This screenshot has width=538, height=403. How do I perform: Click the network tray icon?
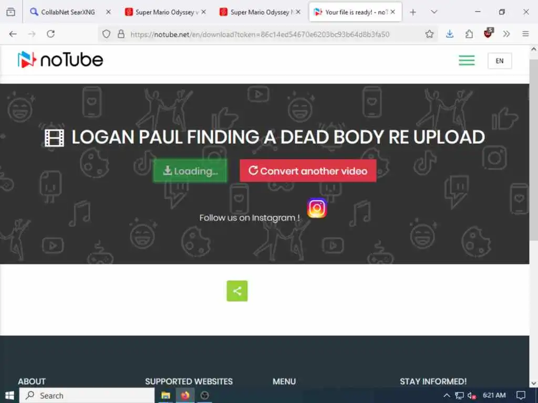coord(459,396)
